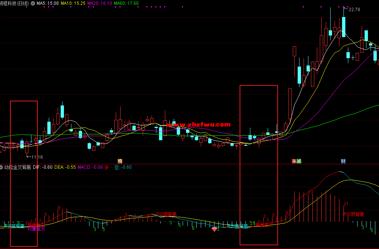
Task: Click the 财 financial report marker icon
Action: point(343,161)
